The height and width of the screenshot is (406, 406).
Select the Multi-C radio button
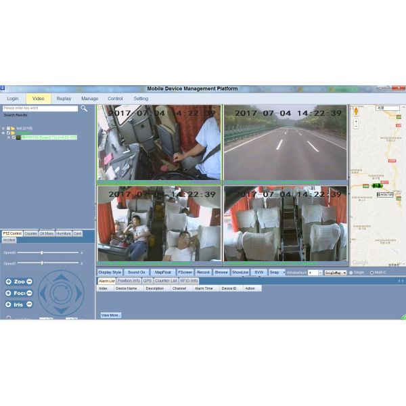371,272
